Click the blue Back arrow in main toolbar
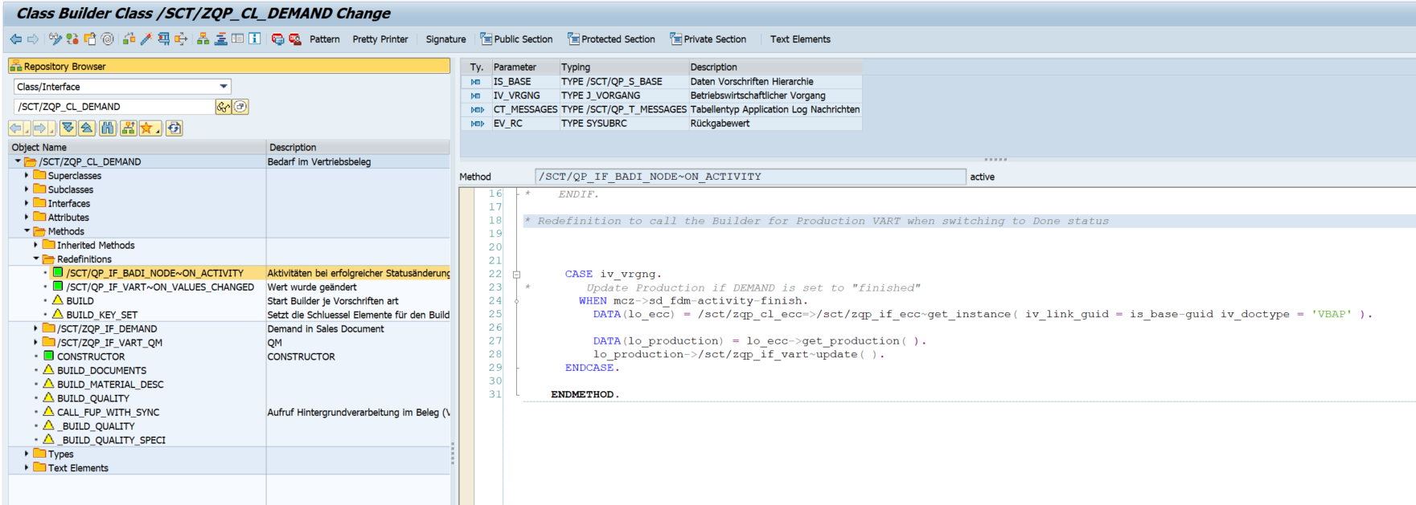The width and height of the screenshot is (1416, 505). click(15, 39)
